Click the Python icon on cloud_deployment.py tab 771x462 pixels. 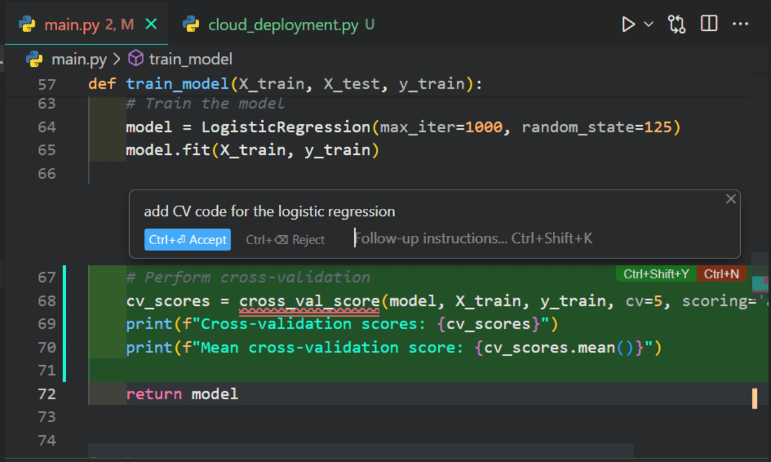click(x=190, y=24)
